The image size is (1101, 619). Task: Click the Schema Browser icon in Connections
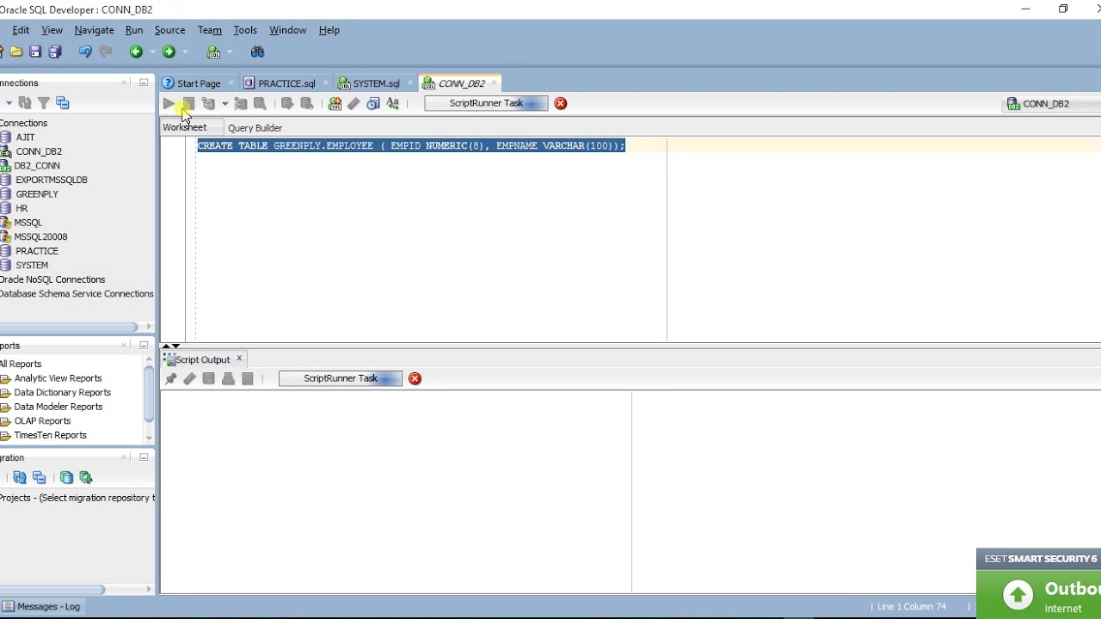[x=63, y=103]
